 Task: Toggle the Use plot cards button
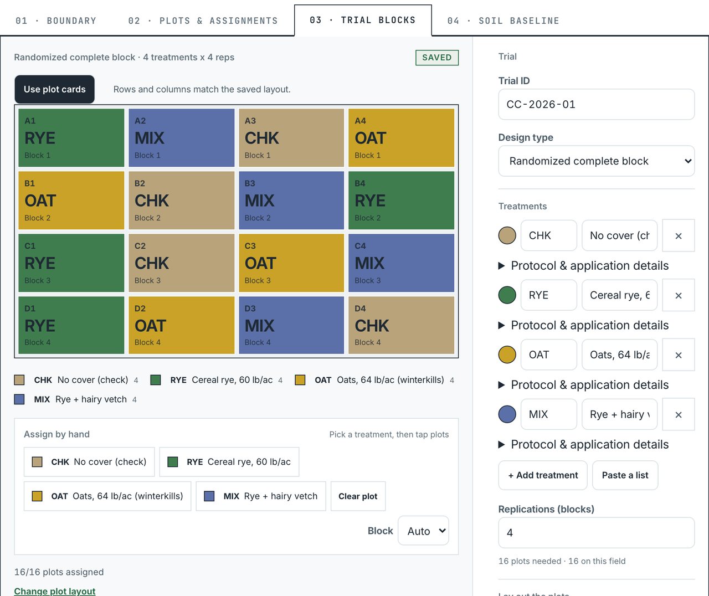tap(55, 89)
